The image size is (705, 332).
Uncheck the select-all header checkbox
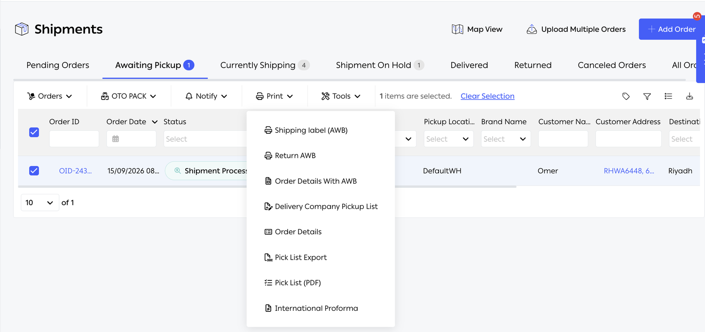(34, 132)
